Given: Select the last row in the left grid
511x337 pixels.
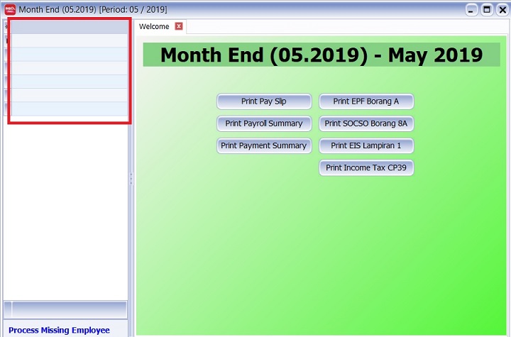Looking at the screenshot, I should pos(69,109).
